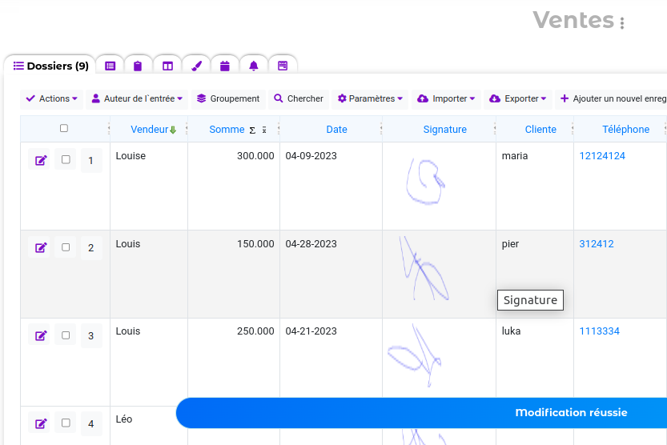Check the checkbox for row 2
The height and width of the screenshot is (445, 667).
(x=66, y=247)
